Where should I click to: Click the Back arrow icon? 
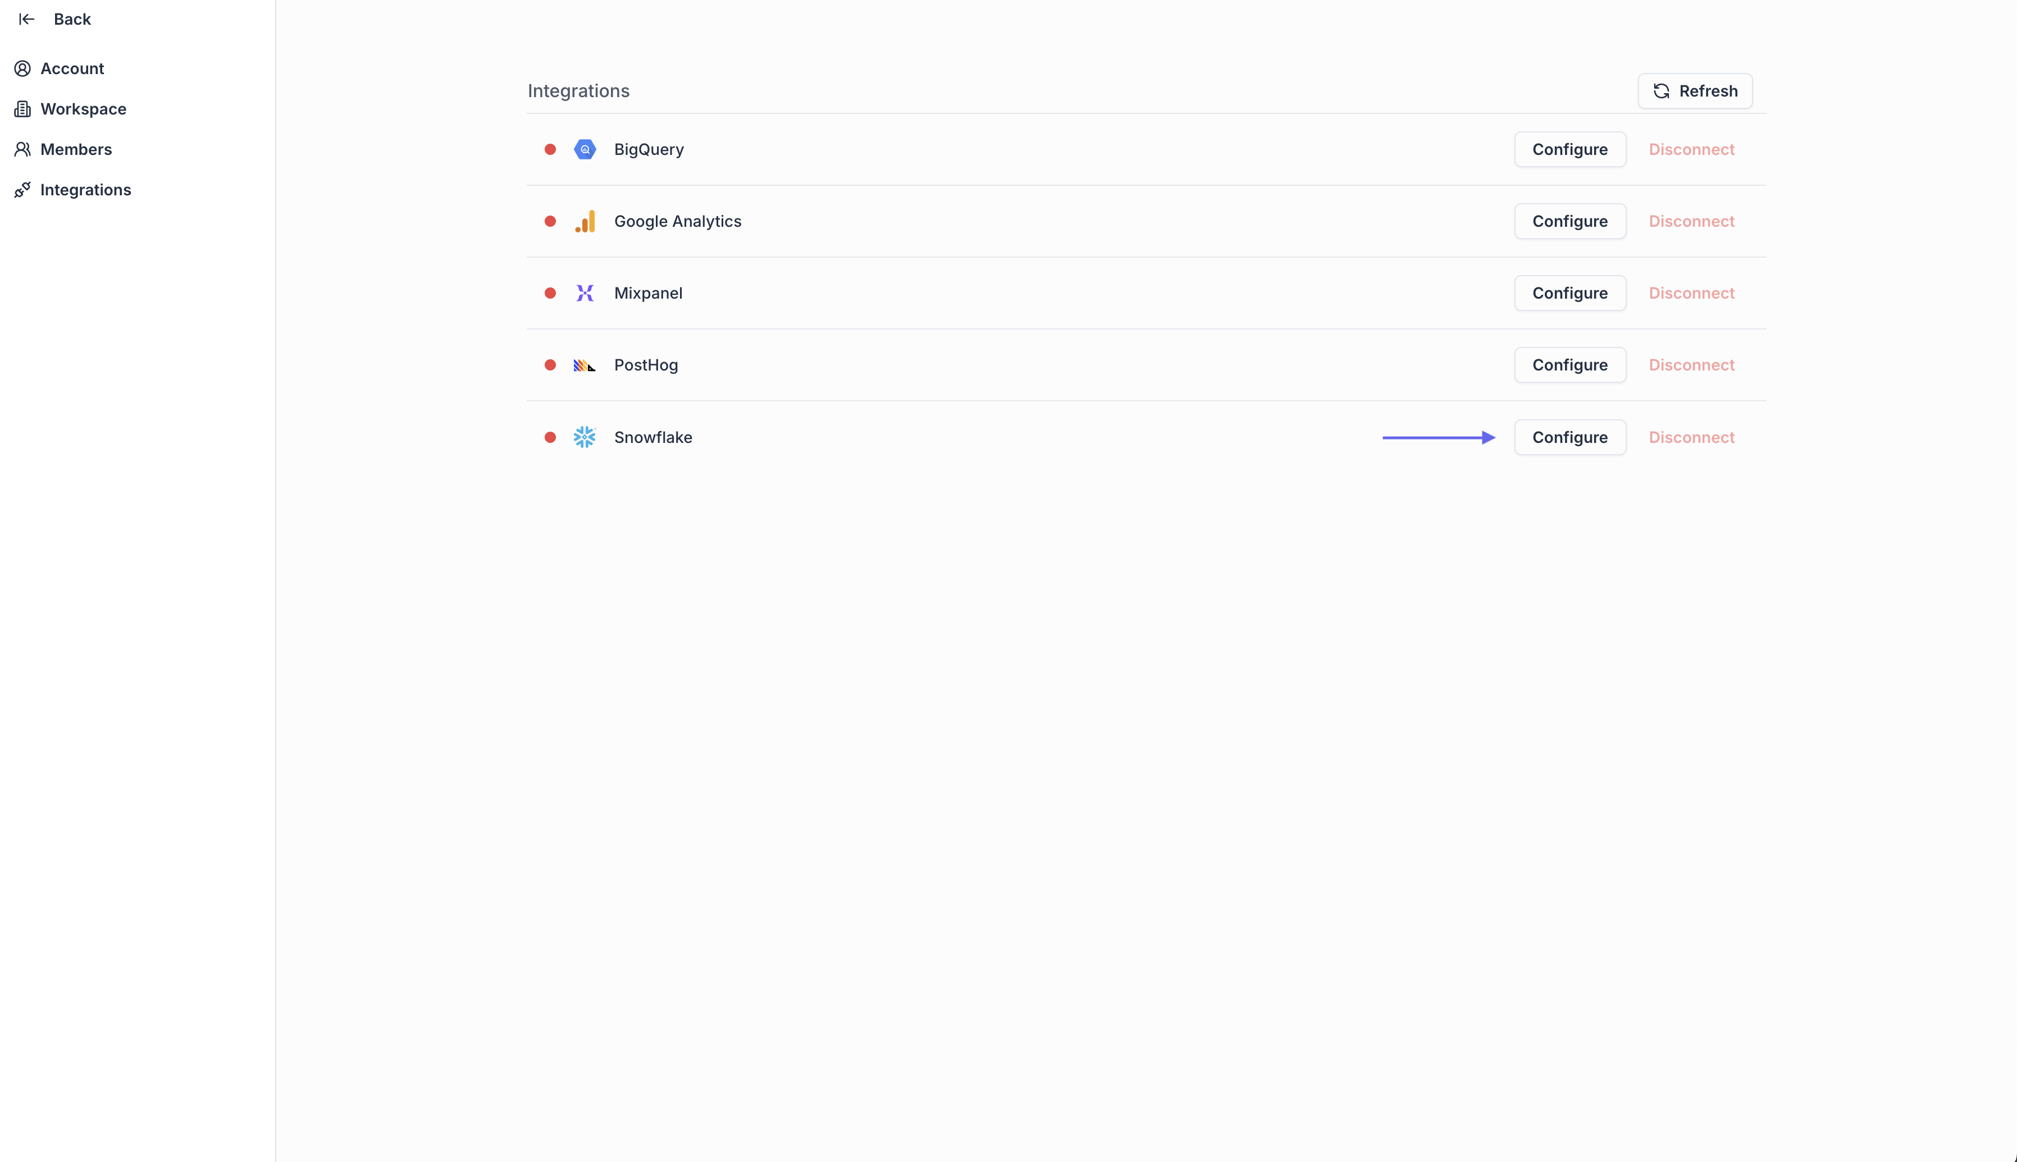click(x=26, y=19)
